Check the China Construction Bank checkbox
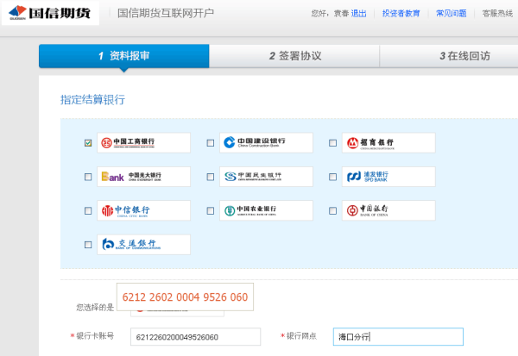The height and width of the screenshot is (356, 518). click(x=211, y=143)
